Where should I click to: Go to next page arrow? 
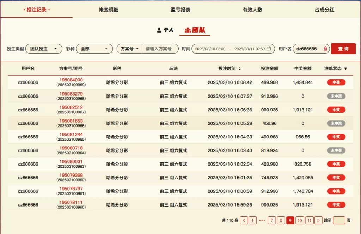point(318,220)
